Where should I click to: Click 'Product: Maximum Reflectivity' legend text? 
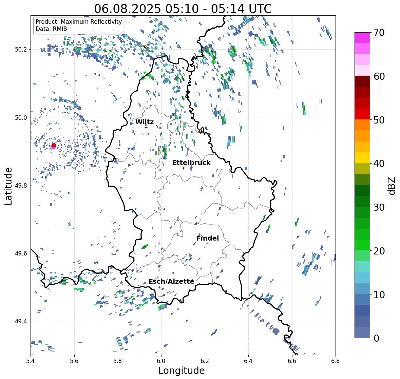(x=79, y=22)
